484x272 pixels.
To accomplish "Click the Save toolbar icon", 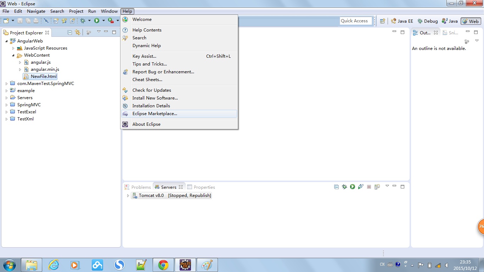I will (x=20, y=21).
